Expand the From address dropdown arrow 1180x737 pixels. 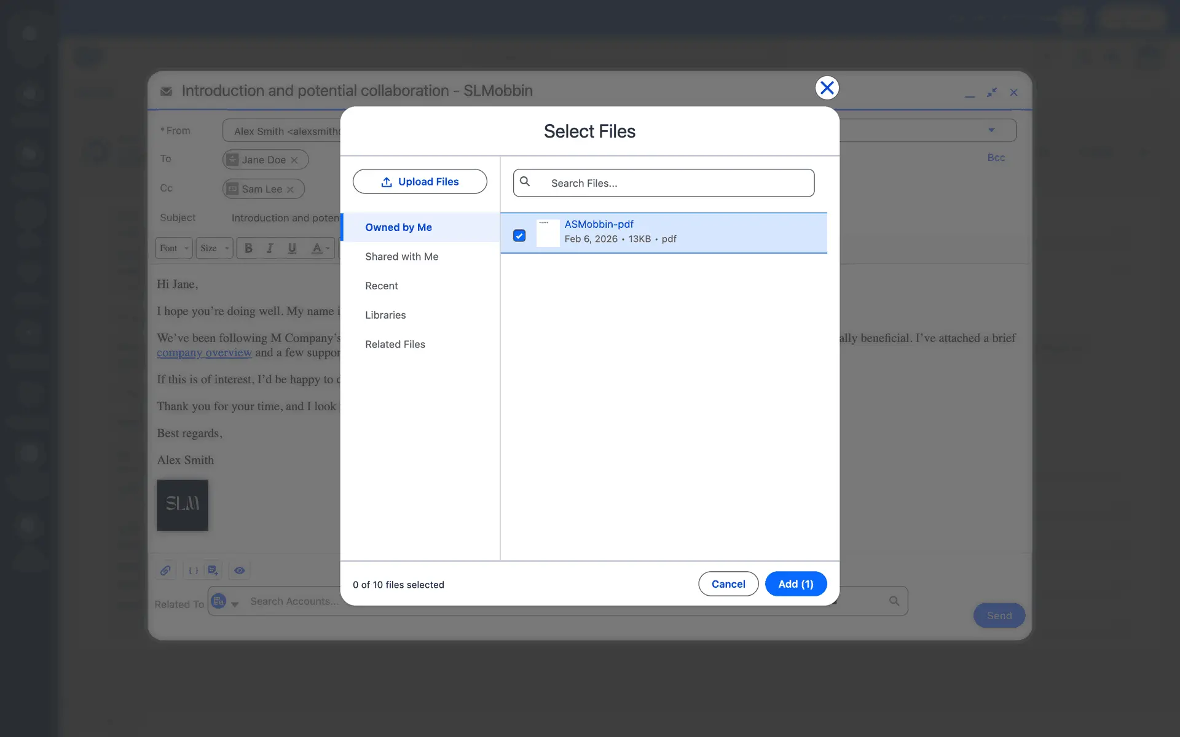coord(991,130)
